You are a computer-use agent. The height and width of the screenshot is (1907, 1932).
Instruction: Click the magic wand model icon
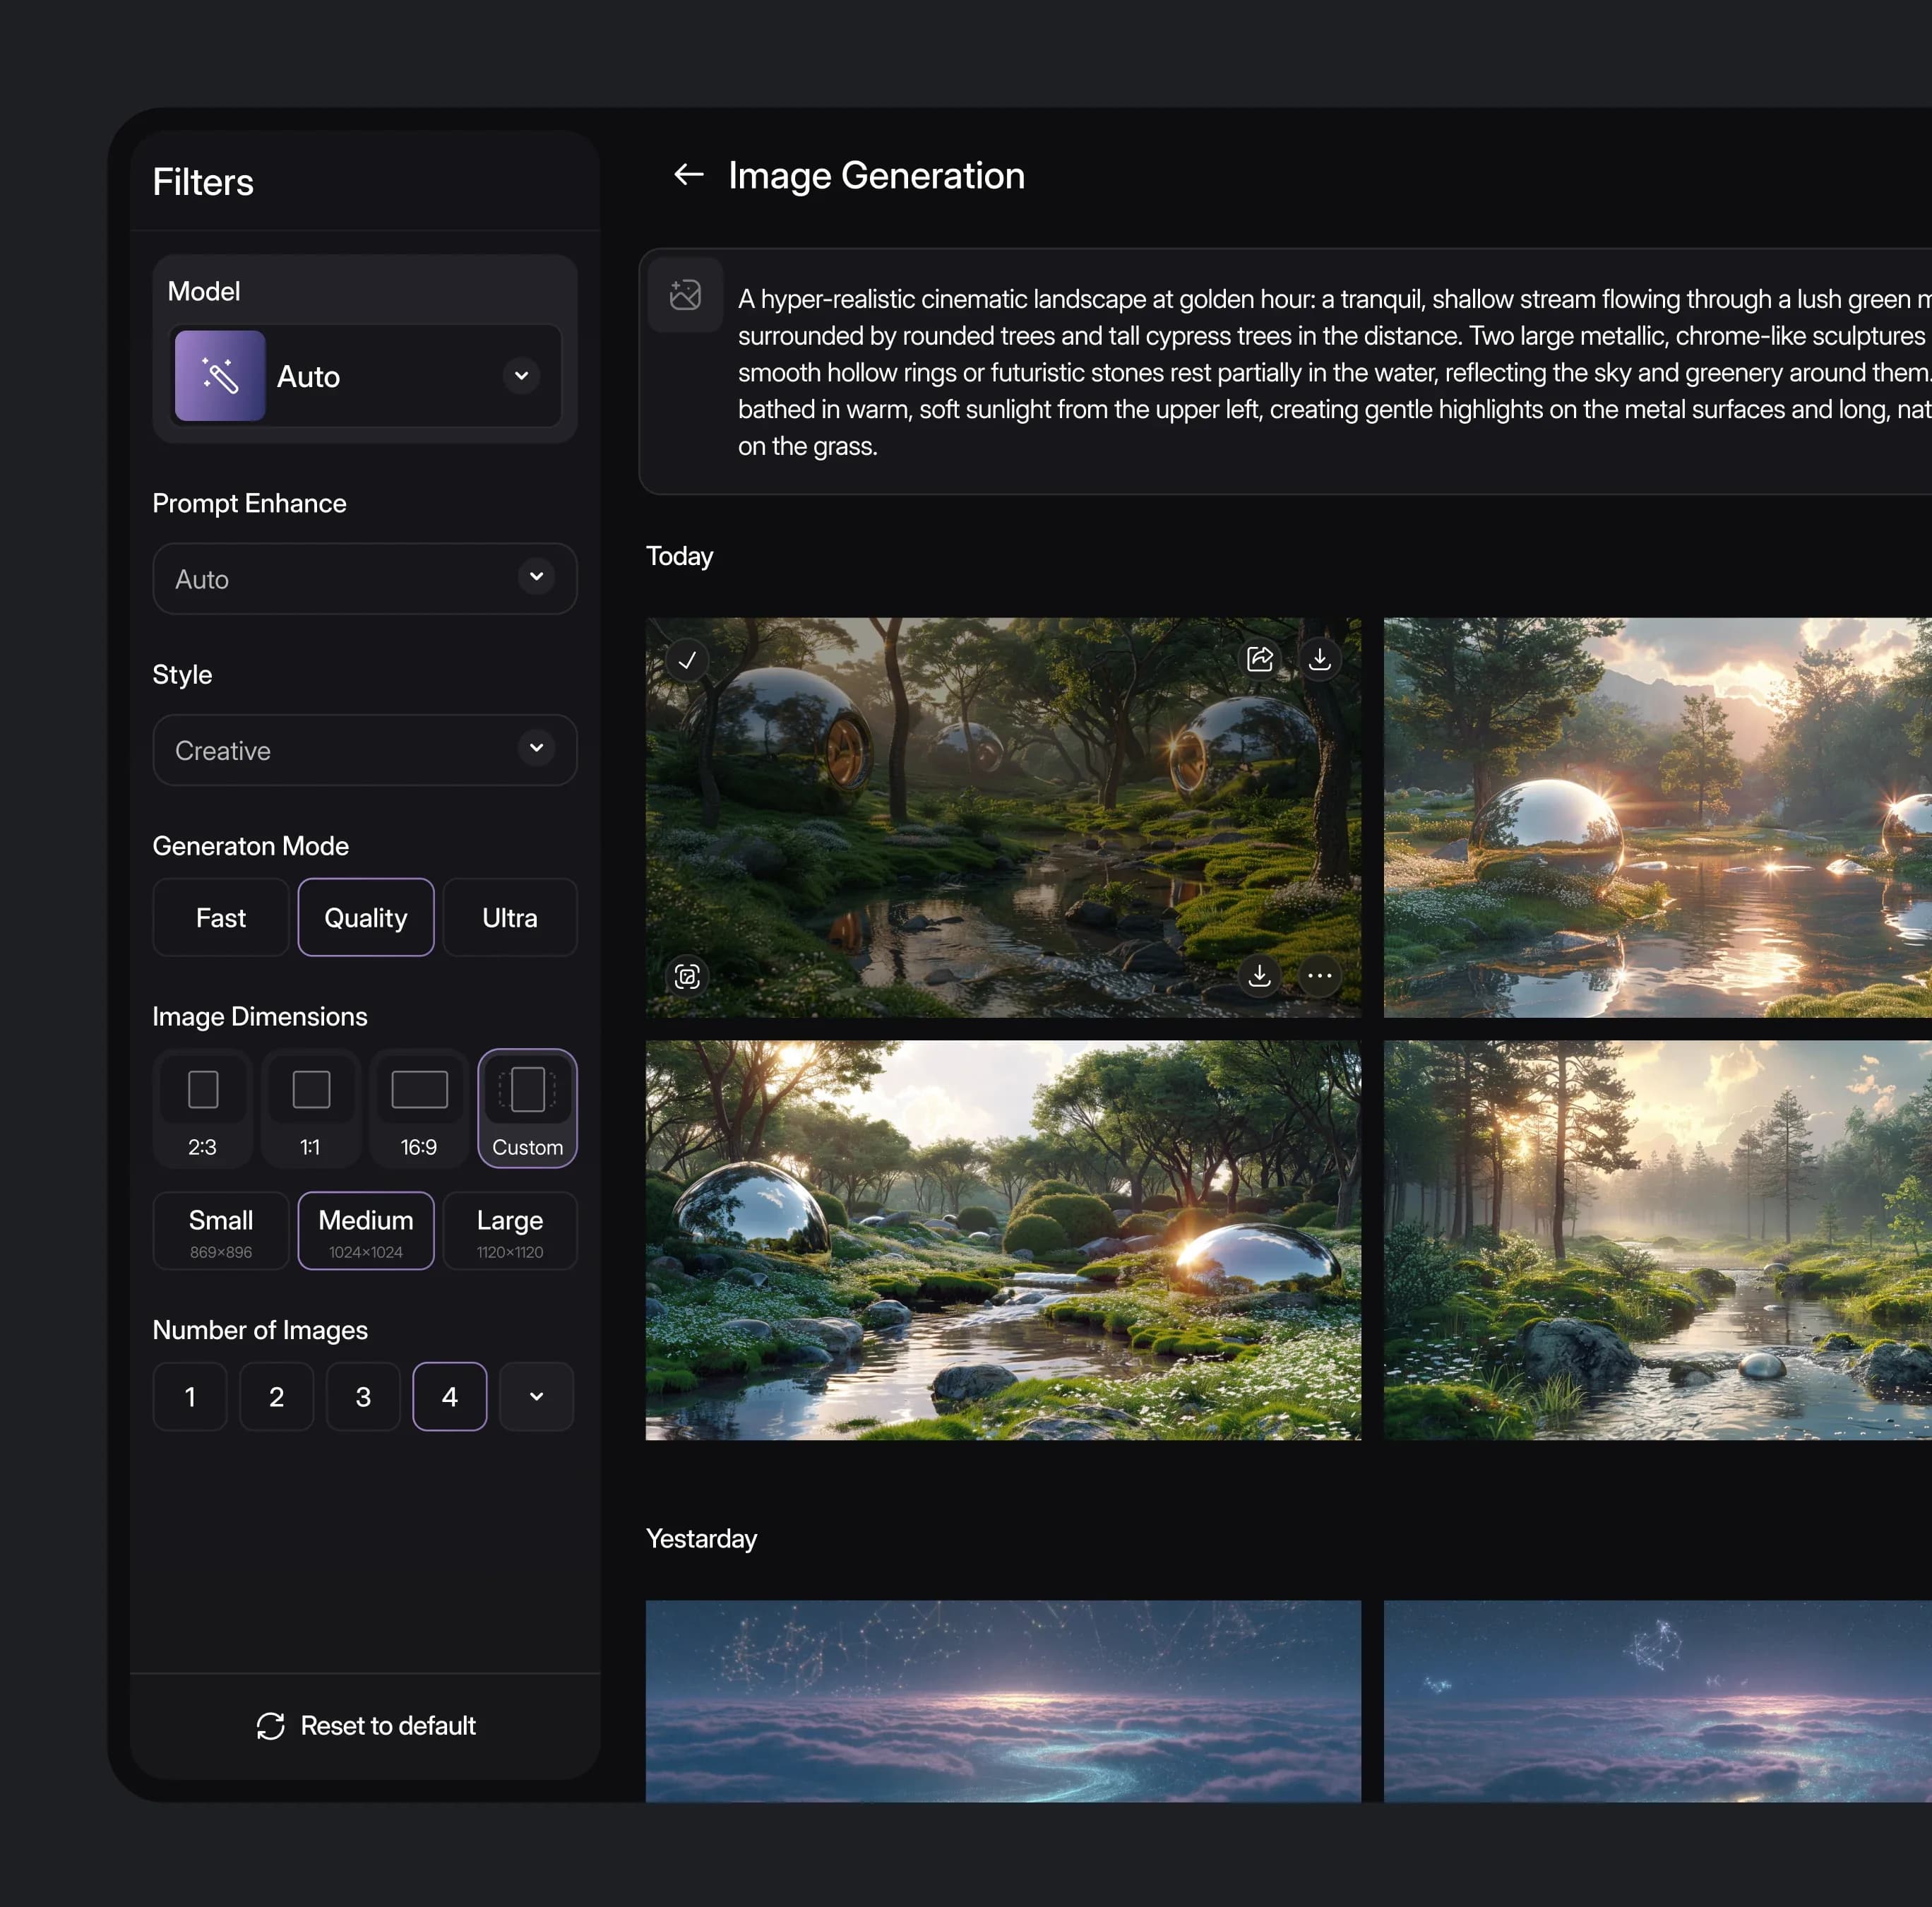[220, 376]
